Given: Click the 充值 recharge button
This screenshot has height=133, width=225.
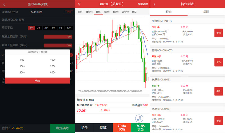Looking at the screenshot, I should click(69, 12).
